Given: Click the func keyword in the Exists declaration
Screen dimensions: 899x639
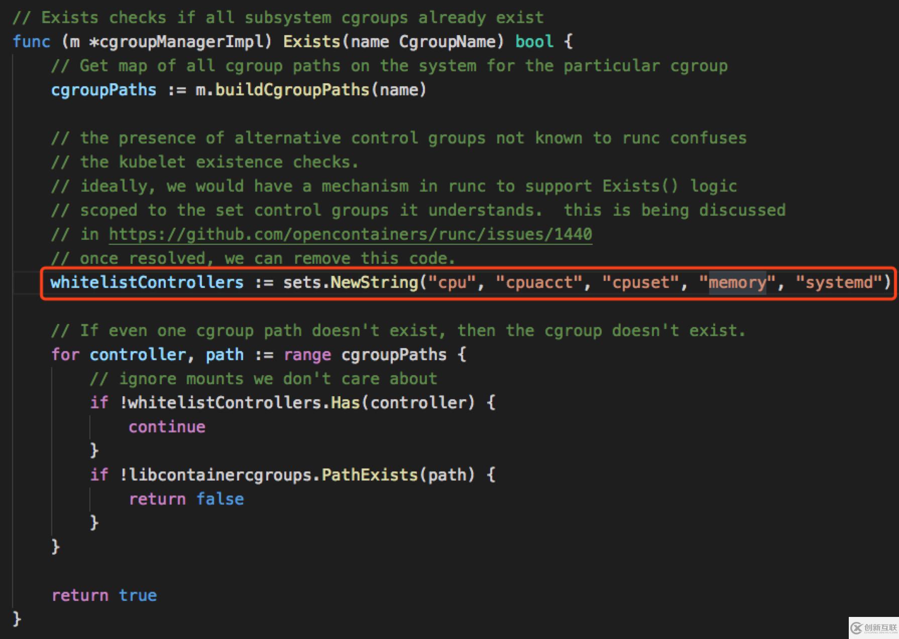Looking at the screenshot, I should coord(32,42).
